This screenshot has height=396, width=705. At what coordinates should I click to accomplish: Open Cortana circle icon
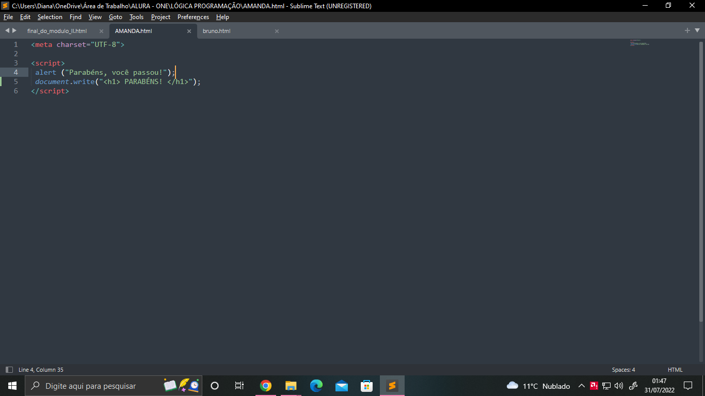click(215, 386)
